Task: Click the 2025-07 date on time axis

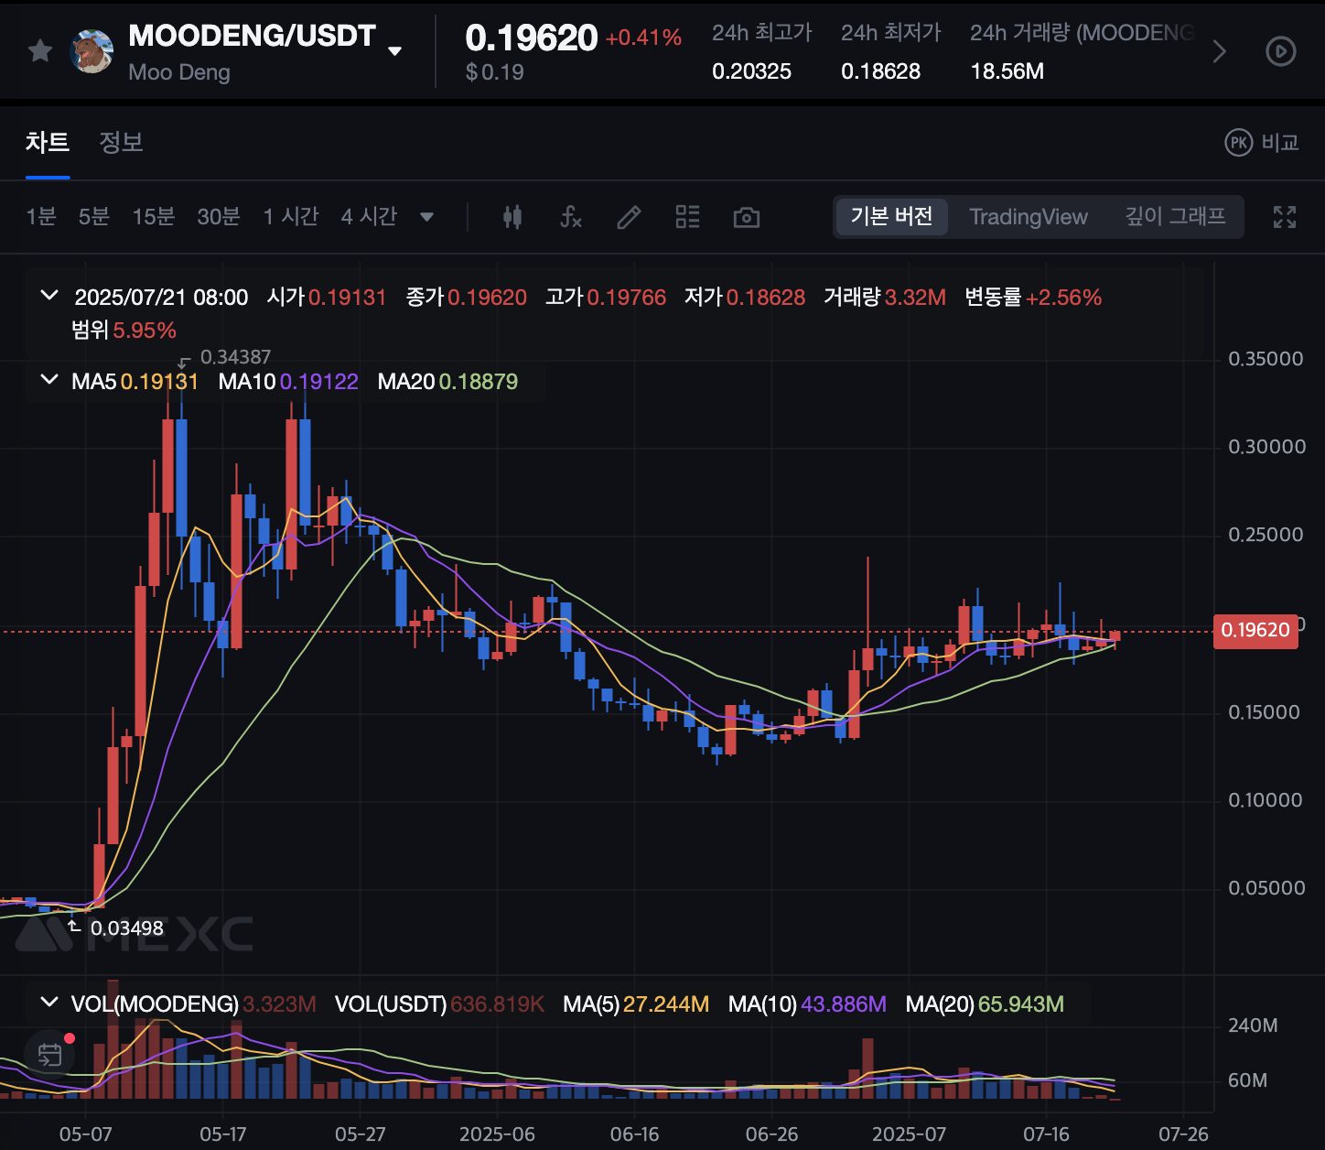Action: coord(908,1134)
